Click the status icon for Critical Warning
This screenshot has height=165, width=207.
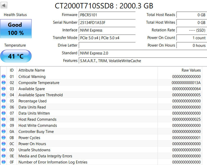[4, 77]
